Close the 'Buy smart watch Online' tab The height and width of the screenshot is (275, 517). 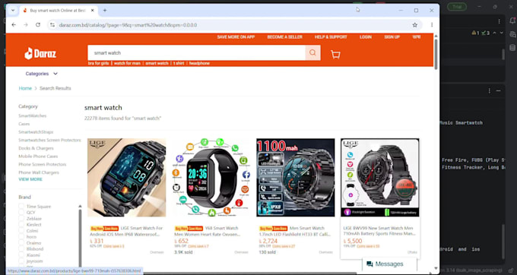93,10
